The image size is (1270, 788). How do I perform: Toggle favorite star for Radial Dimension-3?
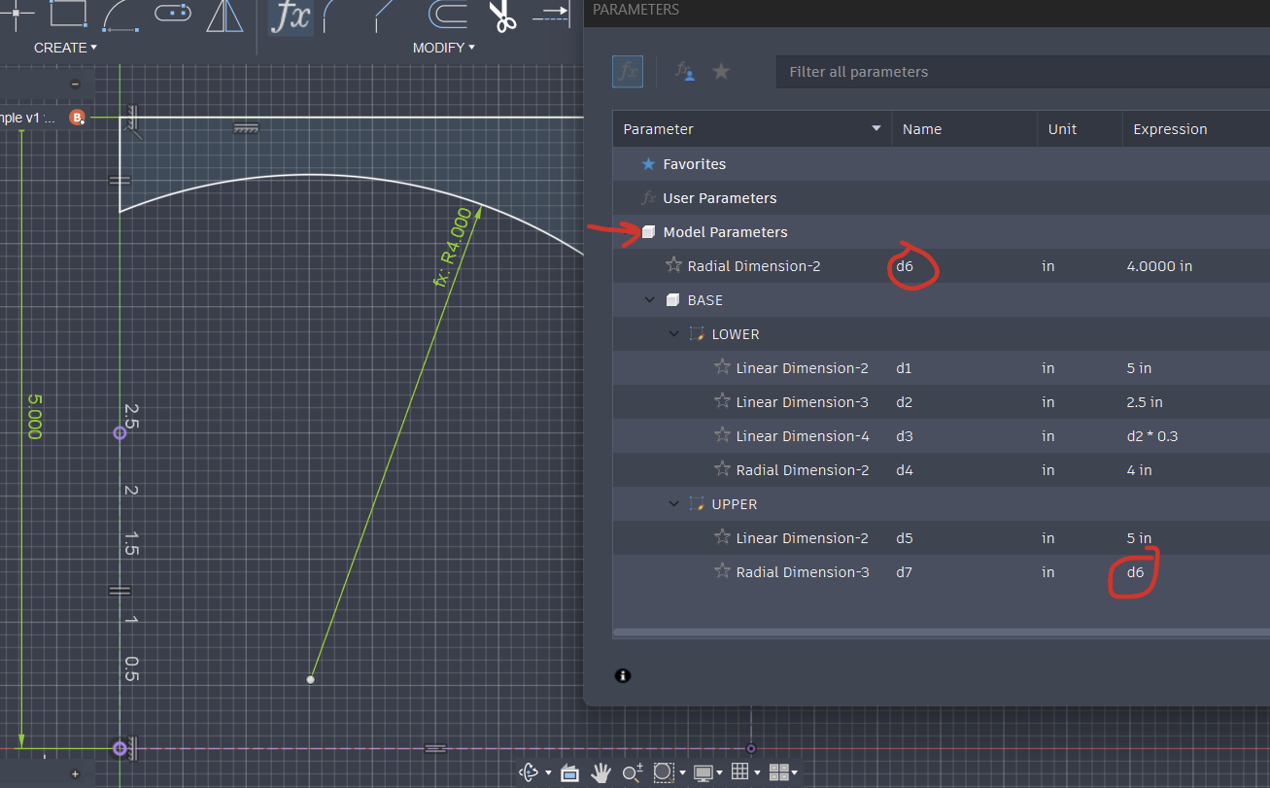point(722,571)
